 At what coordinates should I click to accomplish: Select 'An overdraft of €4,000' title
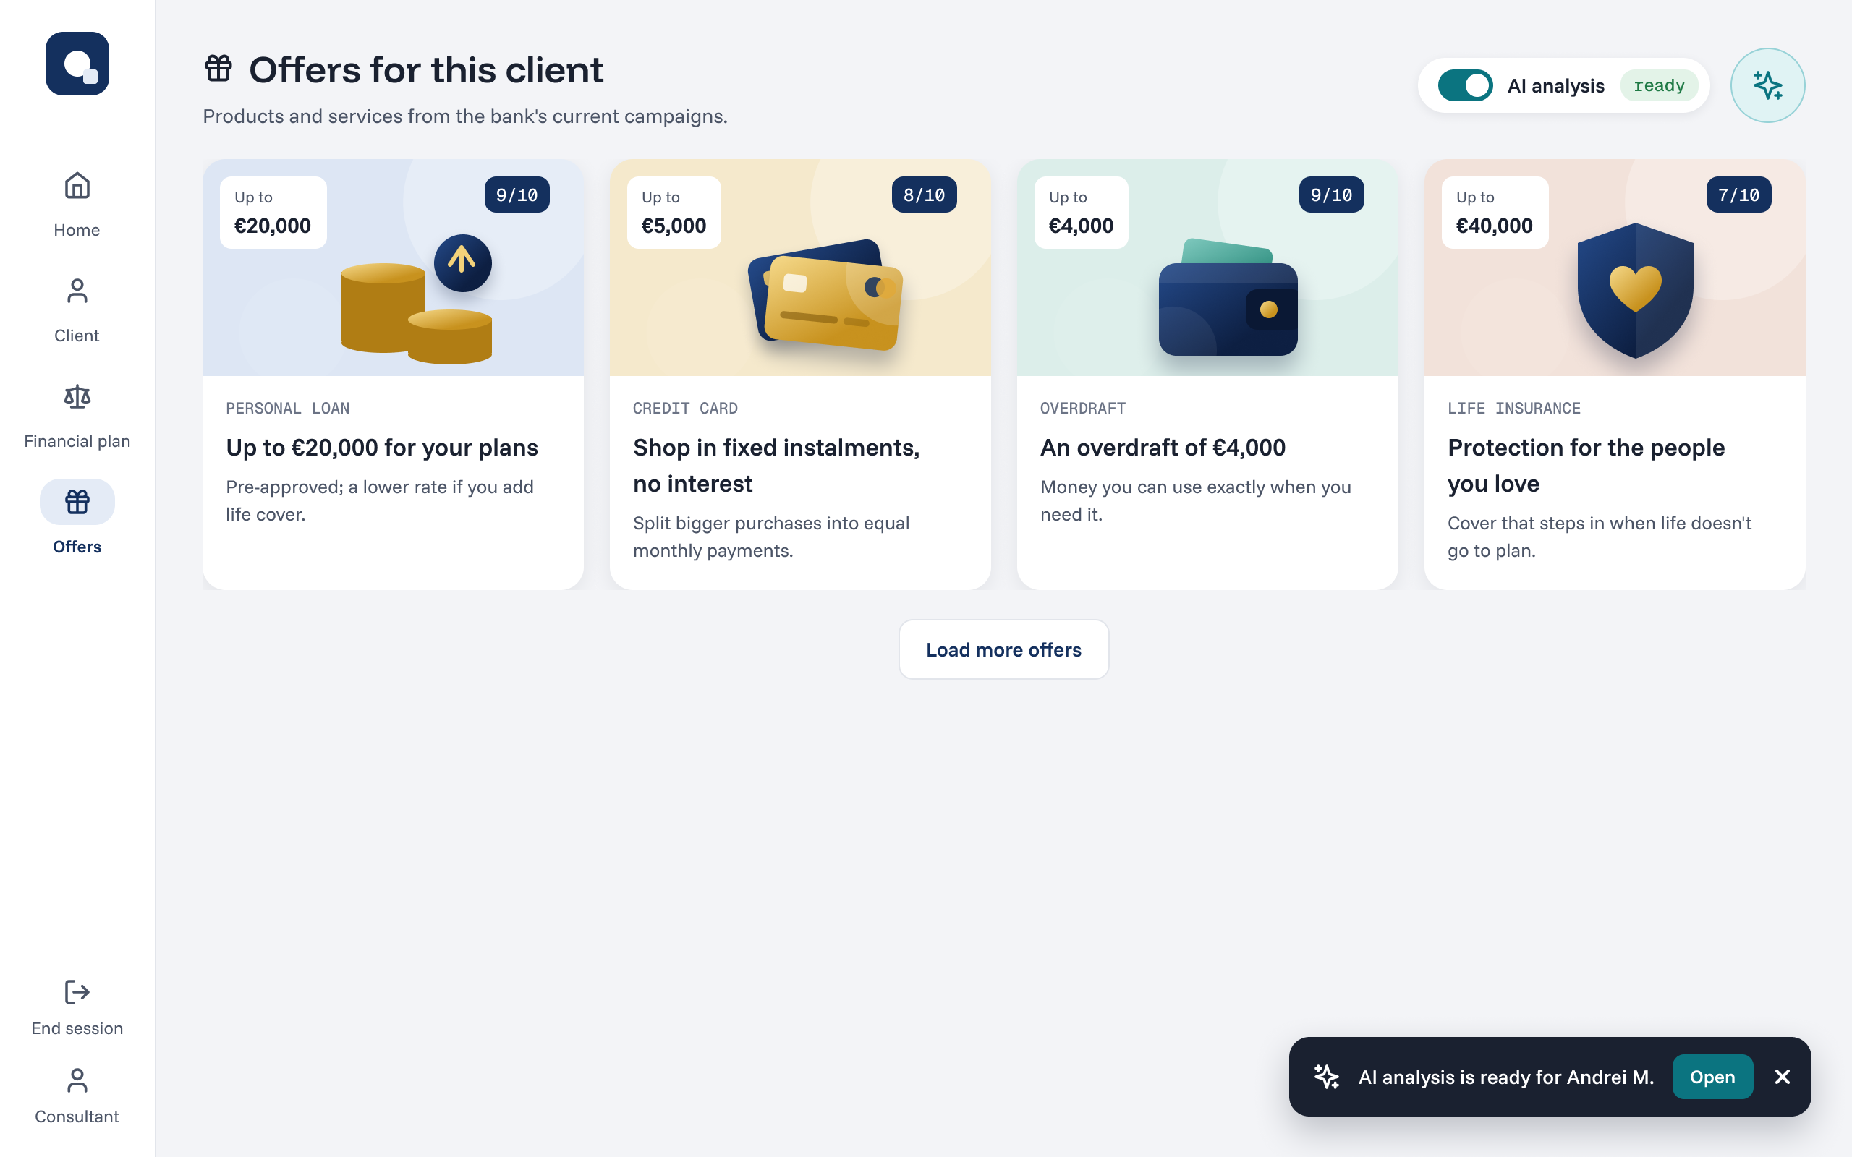click(x=1163, y=448)
